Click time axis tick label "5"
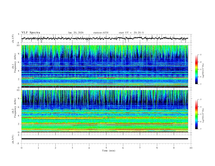The height and width of the screenshot is (166, 215). click(x=106, y=148)
